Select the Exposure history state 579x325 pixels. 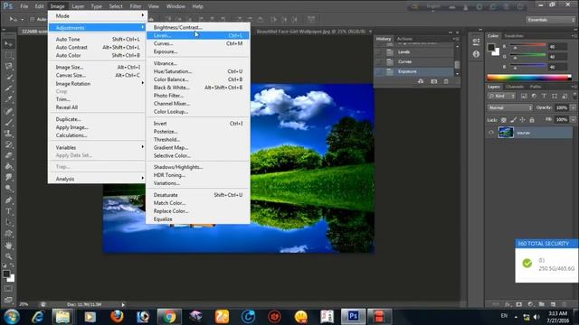tap(413, 71)
